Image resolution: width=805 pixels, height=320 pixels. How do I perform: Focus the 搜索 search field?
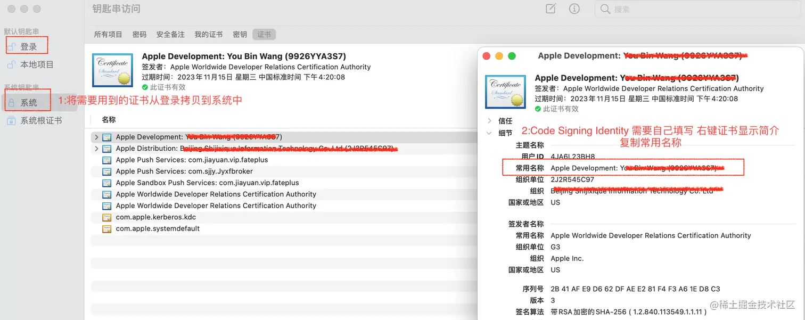click(697, 9)
